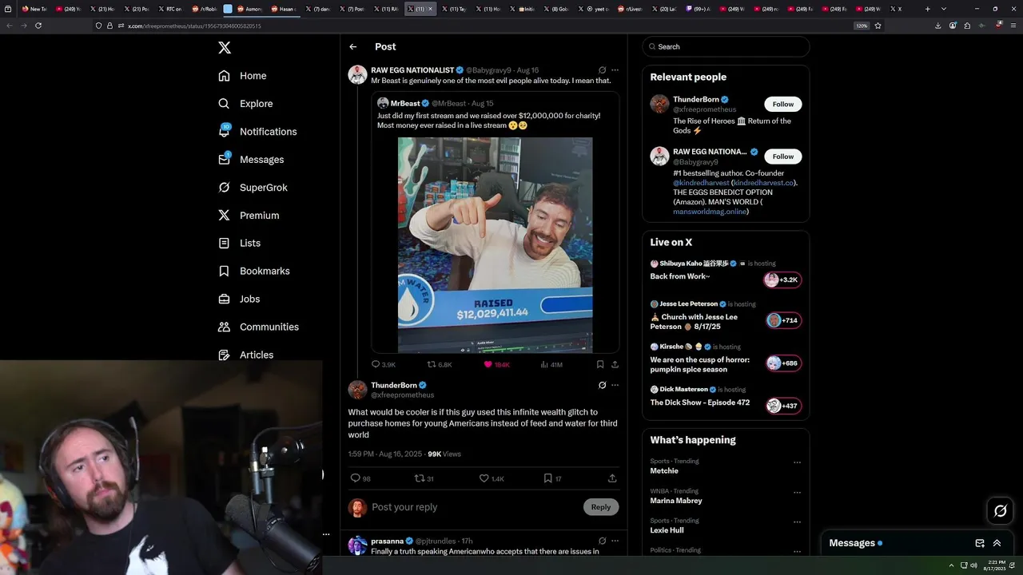The image size is (1023, 575).
Task: Open more options on RAW EGG NATIONALIST post
Action: point(615,70)
